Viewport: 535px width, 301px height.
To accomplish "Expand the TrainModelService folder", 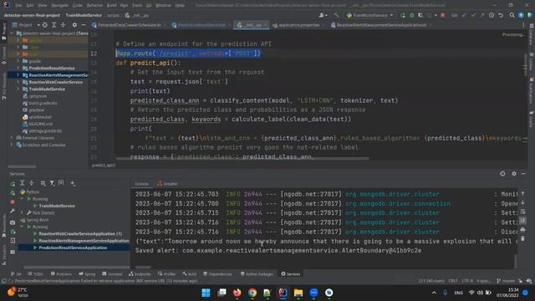I will (x=18, y=89).
